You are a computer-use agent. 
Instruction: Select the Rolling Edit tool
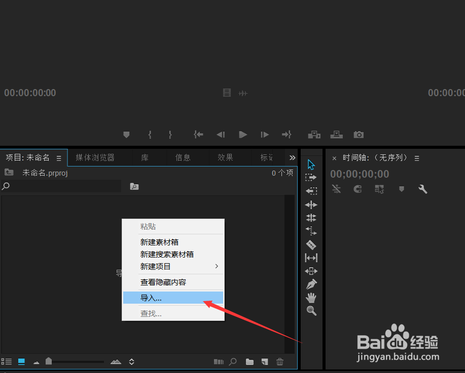(x=311, y=218)
